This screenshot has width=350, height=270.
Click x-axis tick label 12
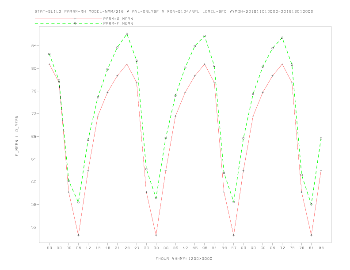(x=88, y=248)
